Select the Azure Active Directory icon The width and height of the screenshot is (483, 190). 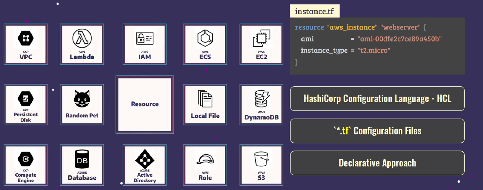click(x=145, y=159)
